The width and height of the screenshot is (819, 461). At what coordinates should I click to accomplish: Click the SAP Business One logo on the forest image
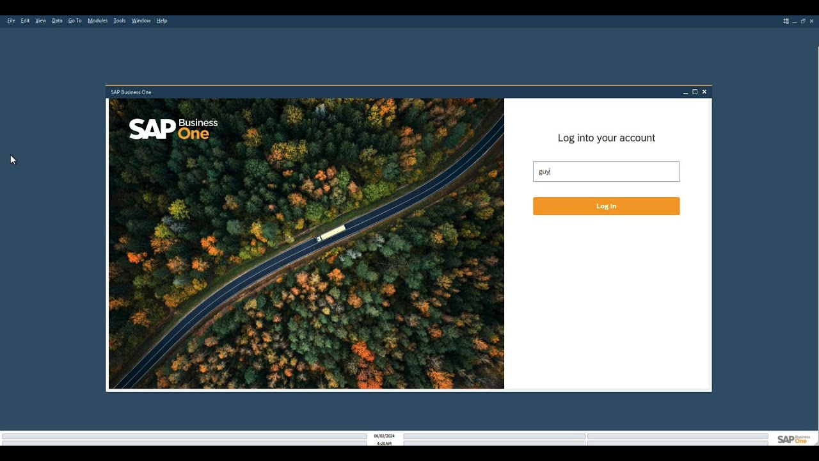point(173,129)
